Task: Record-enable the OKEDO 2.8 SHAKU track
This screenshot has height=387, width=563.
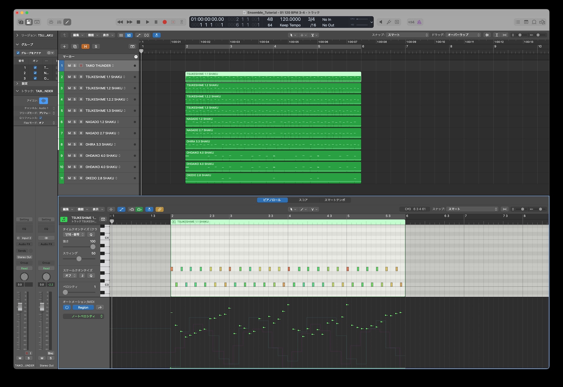Action: (81, 178)
